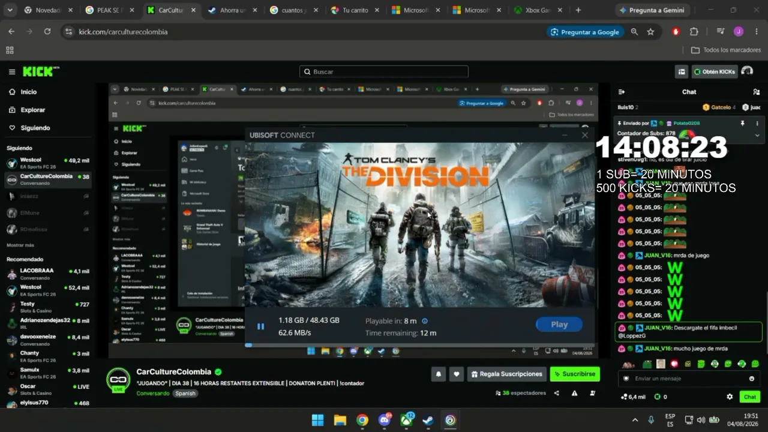Pause the download in Ubisoft Connect
Screen dimensions: 768x432
261,326
